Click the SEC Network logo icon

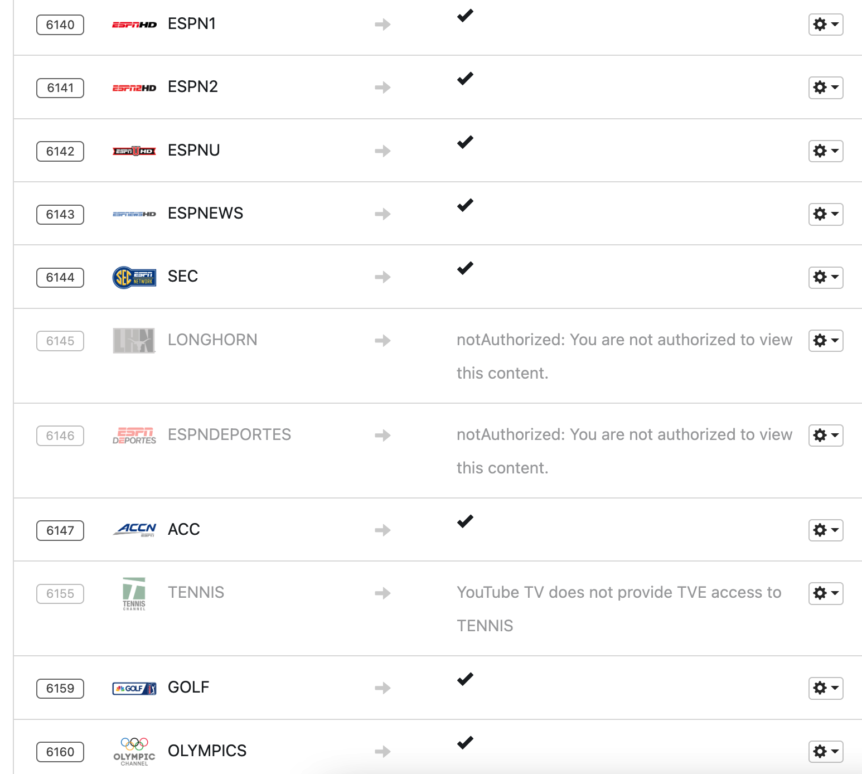[134, 277]
